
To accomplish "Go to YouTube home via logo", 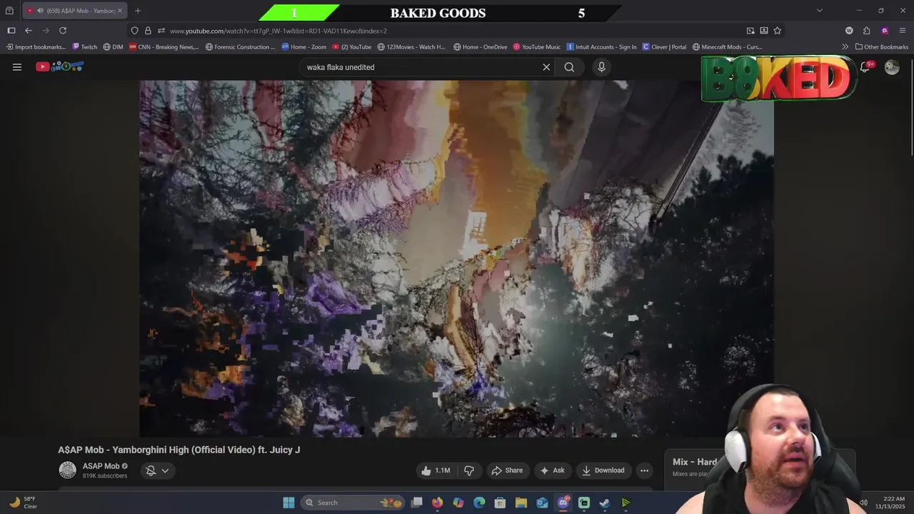I will (x=60, y=66).
